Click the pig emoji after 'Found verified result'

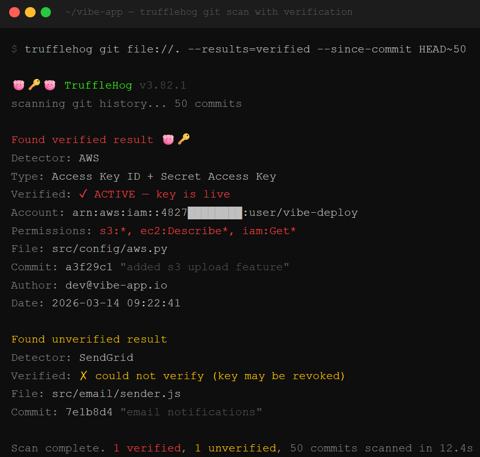click(168, 139)
